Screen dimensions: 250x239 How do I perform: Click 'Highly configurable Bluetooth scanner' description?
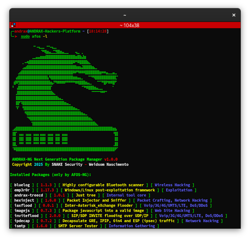click(x=103, y=185)
